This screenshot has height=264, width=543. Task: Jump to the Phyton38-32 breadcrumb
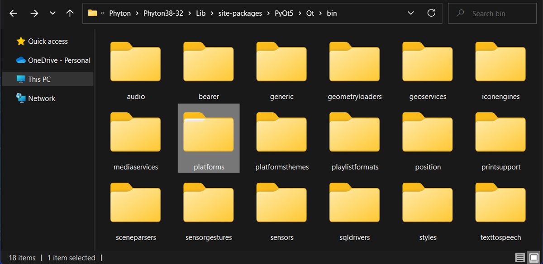pyautogui.click(x=163, y=14)
